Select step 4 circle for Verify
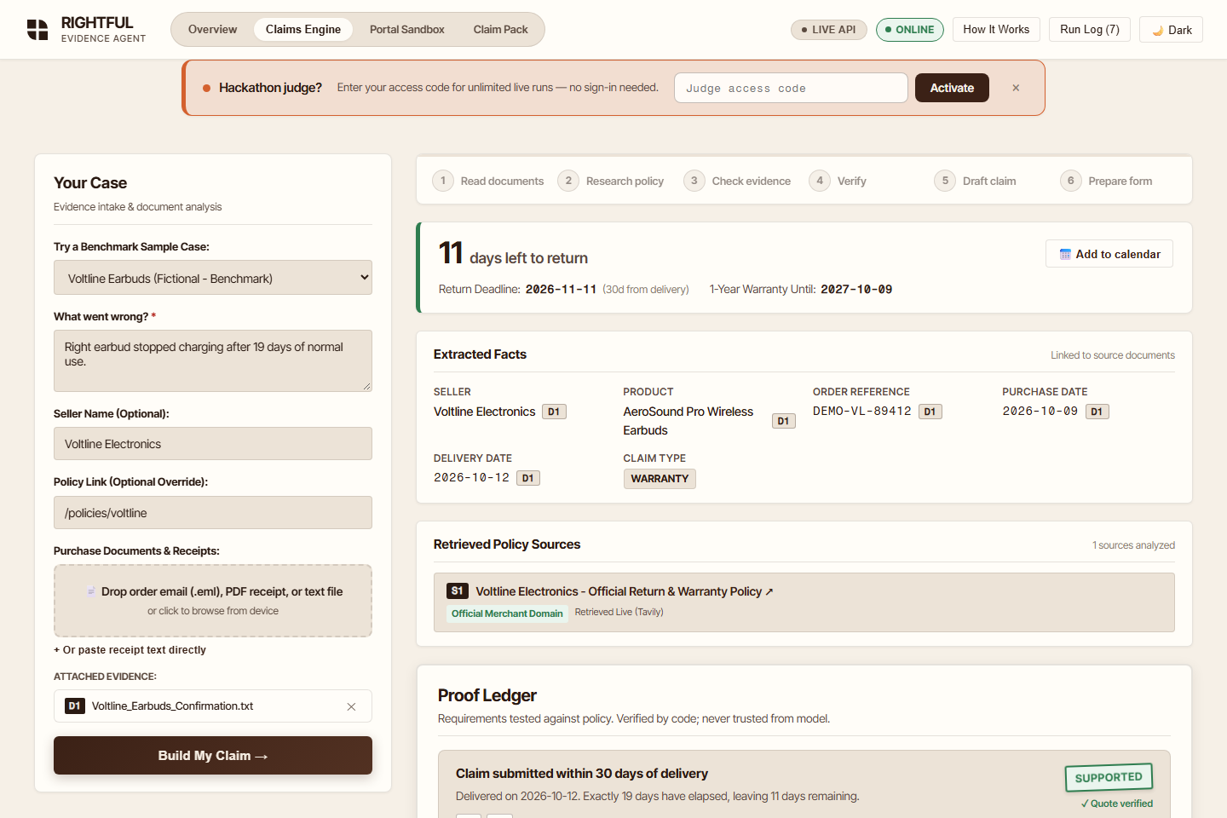The image size is (1227, 818). [820, 181]
